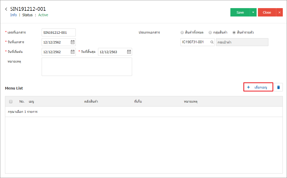Select สินค้ารายตัว radio option
This screenshot has width=287, height=178.
click(234, 32)
